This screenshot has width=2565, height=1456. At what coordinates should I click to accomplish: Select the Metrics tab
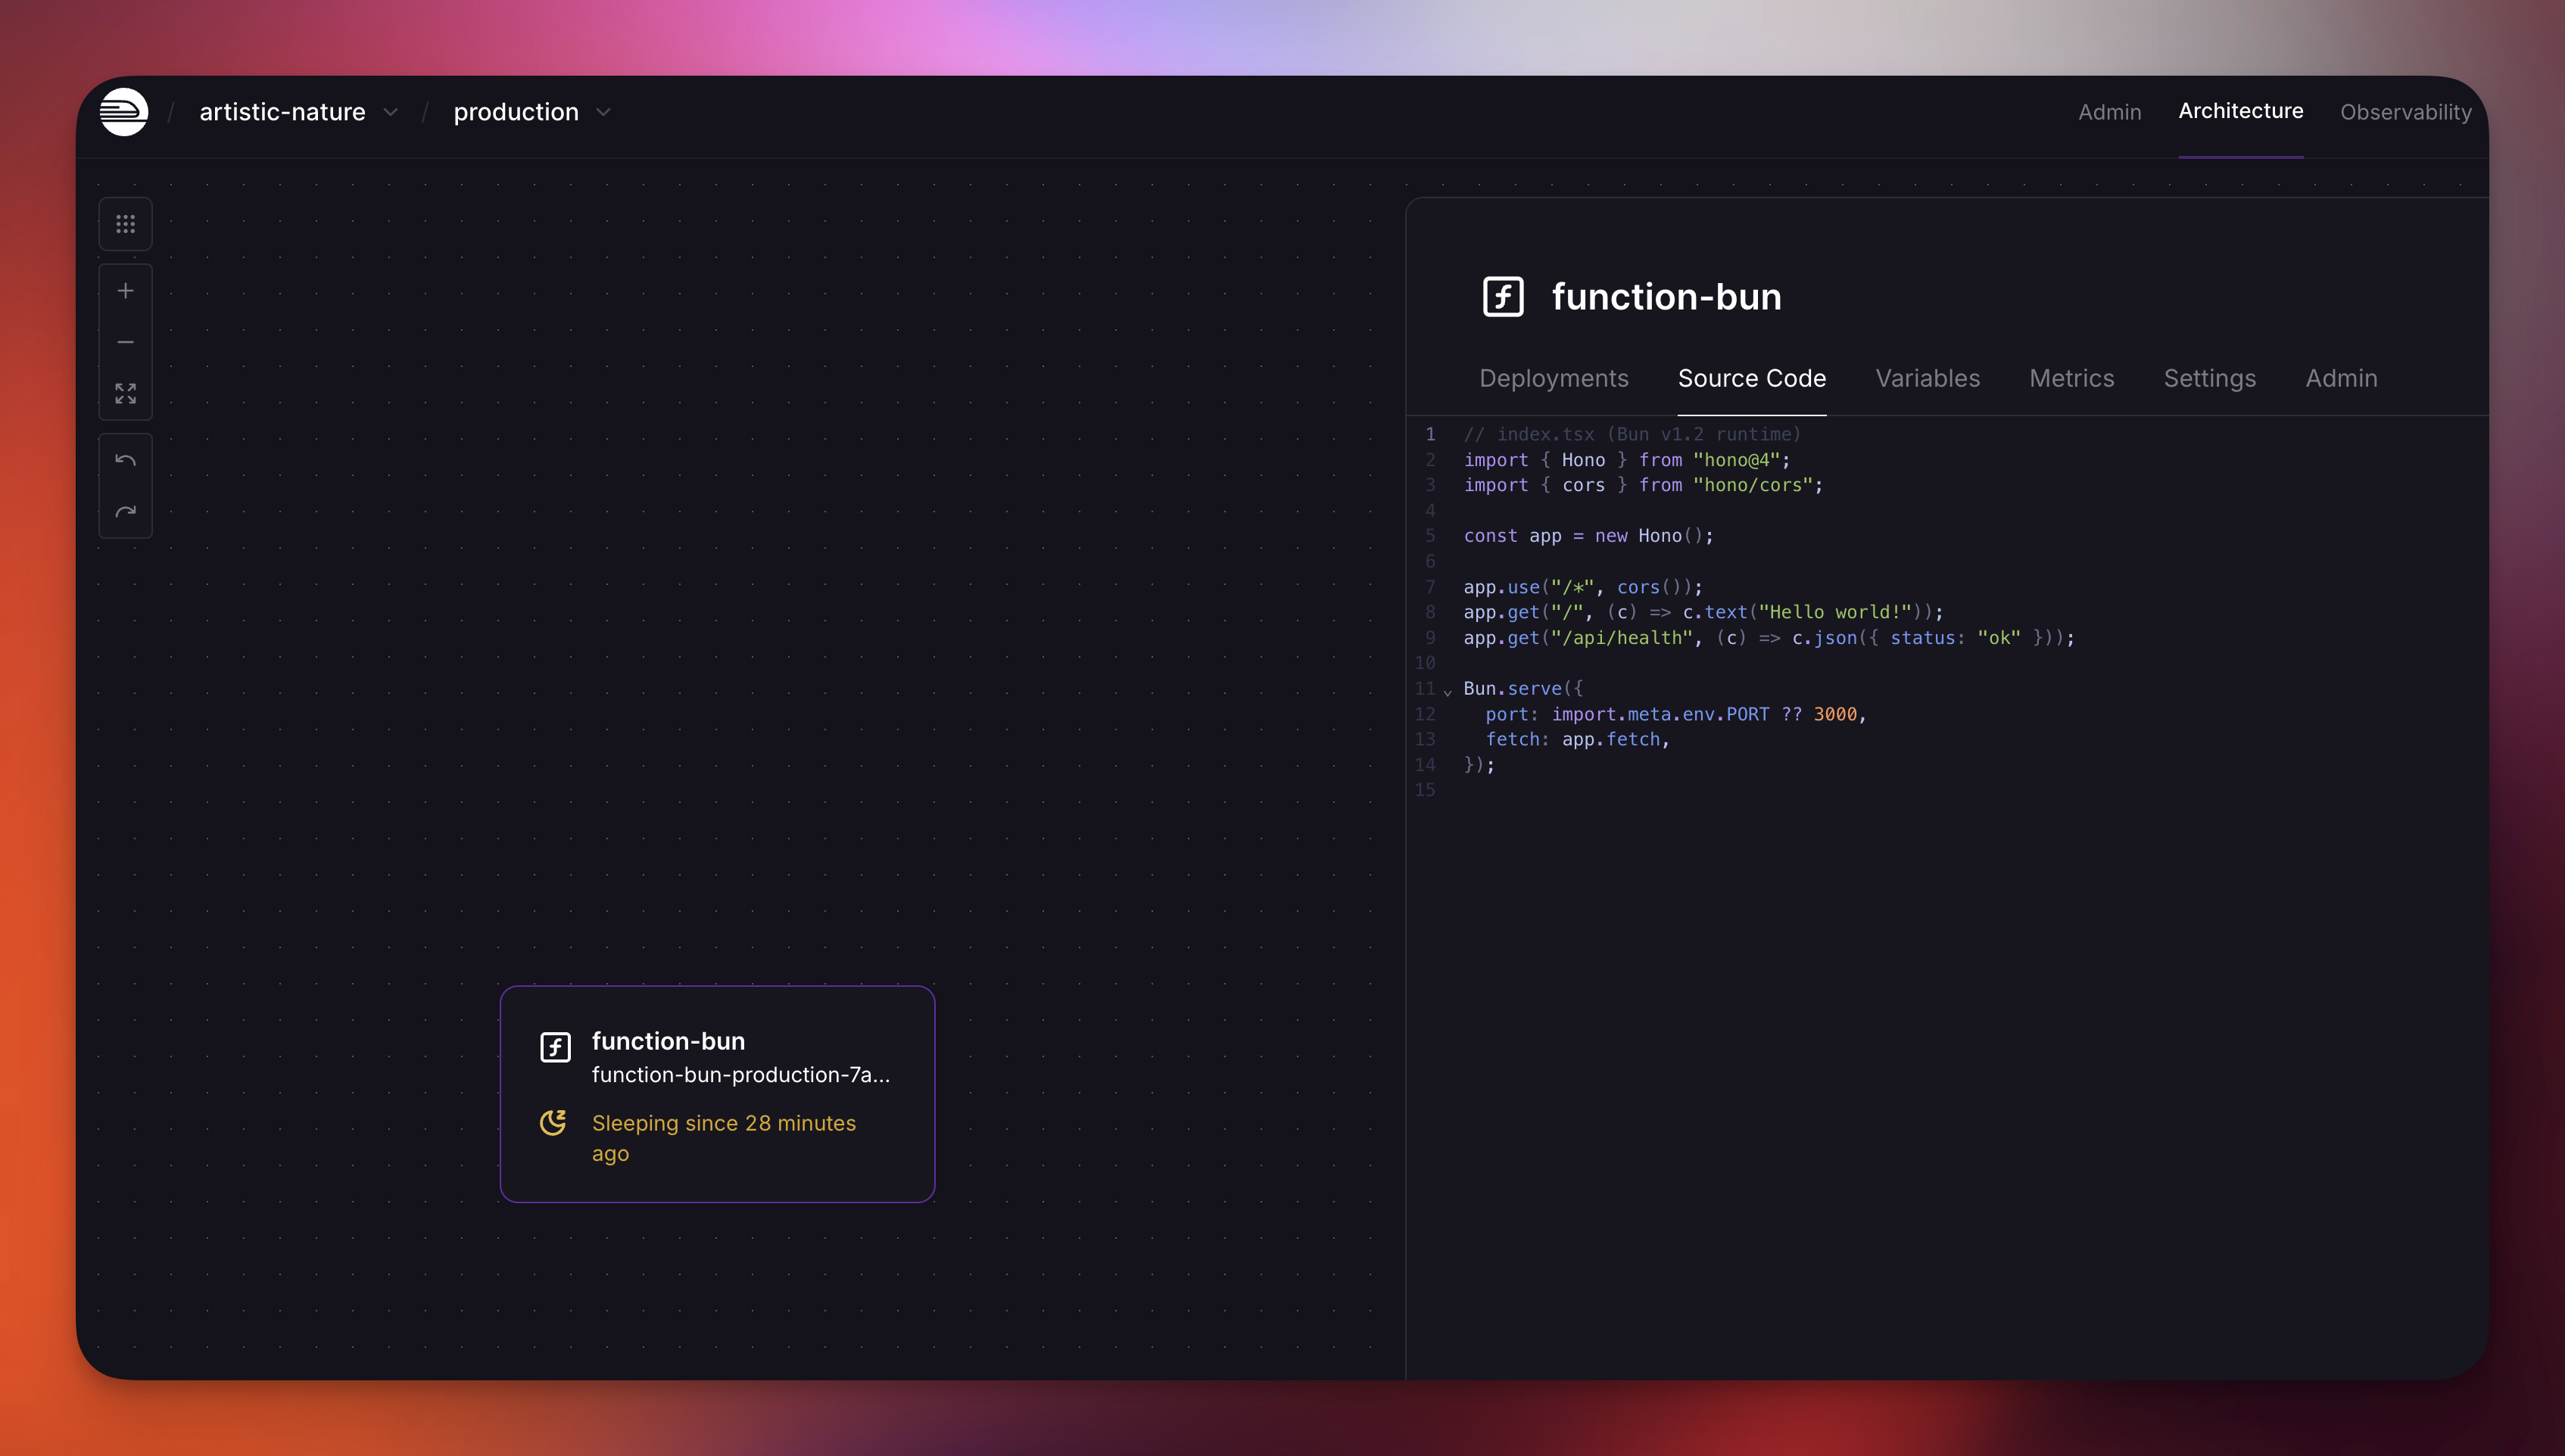pyautogui.click(x=2071, y=378)
